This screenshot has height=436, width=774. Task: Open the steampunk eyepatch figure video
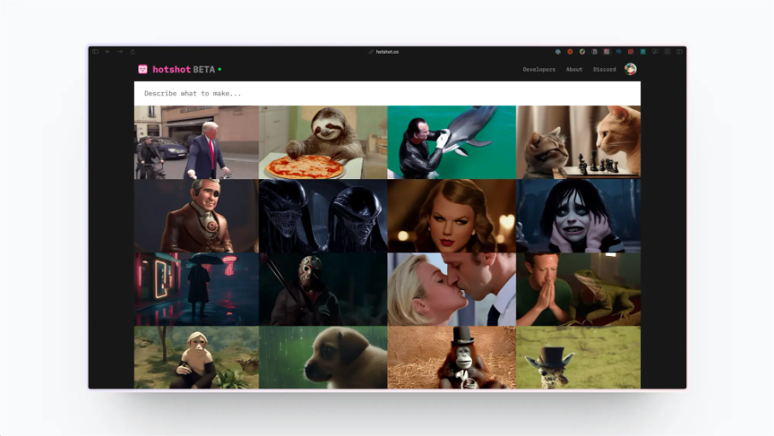point(196,216)
